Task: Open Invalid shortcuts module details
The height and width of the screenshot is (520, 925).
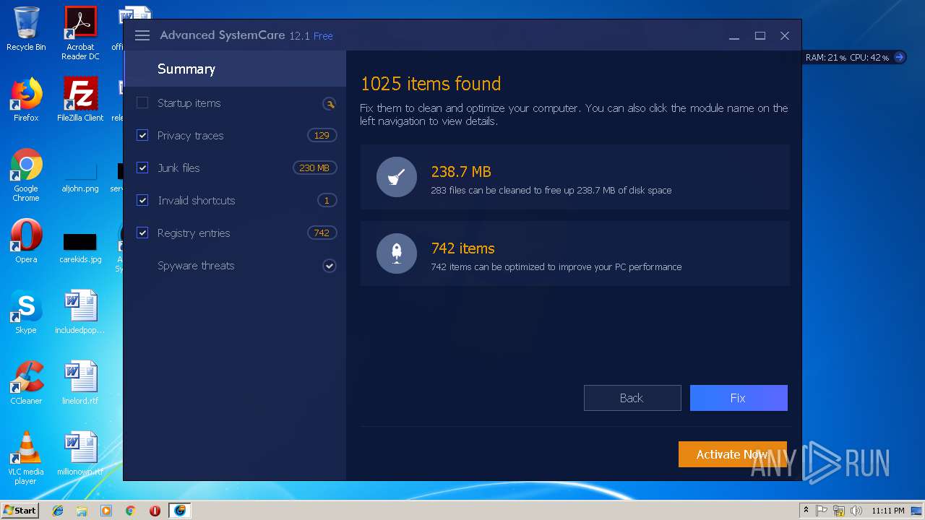Action: 197,200
